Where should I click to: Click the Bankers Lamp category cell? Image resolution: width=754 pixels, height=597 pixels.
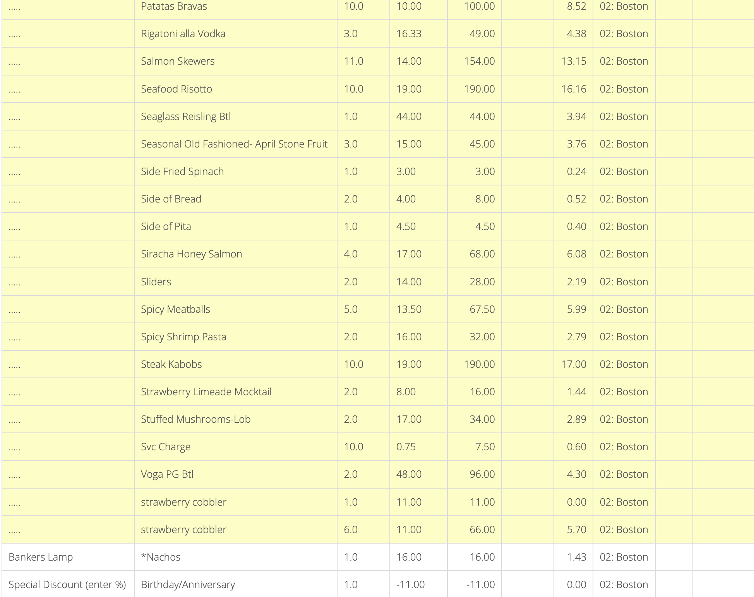[x=68, y=557]
